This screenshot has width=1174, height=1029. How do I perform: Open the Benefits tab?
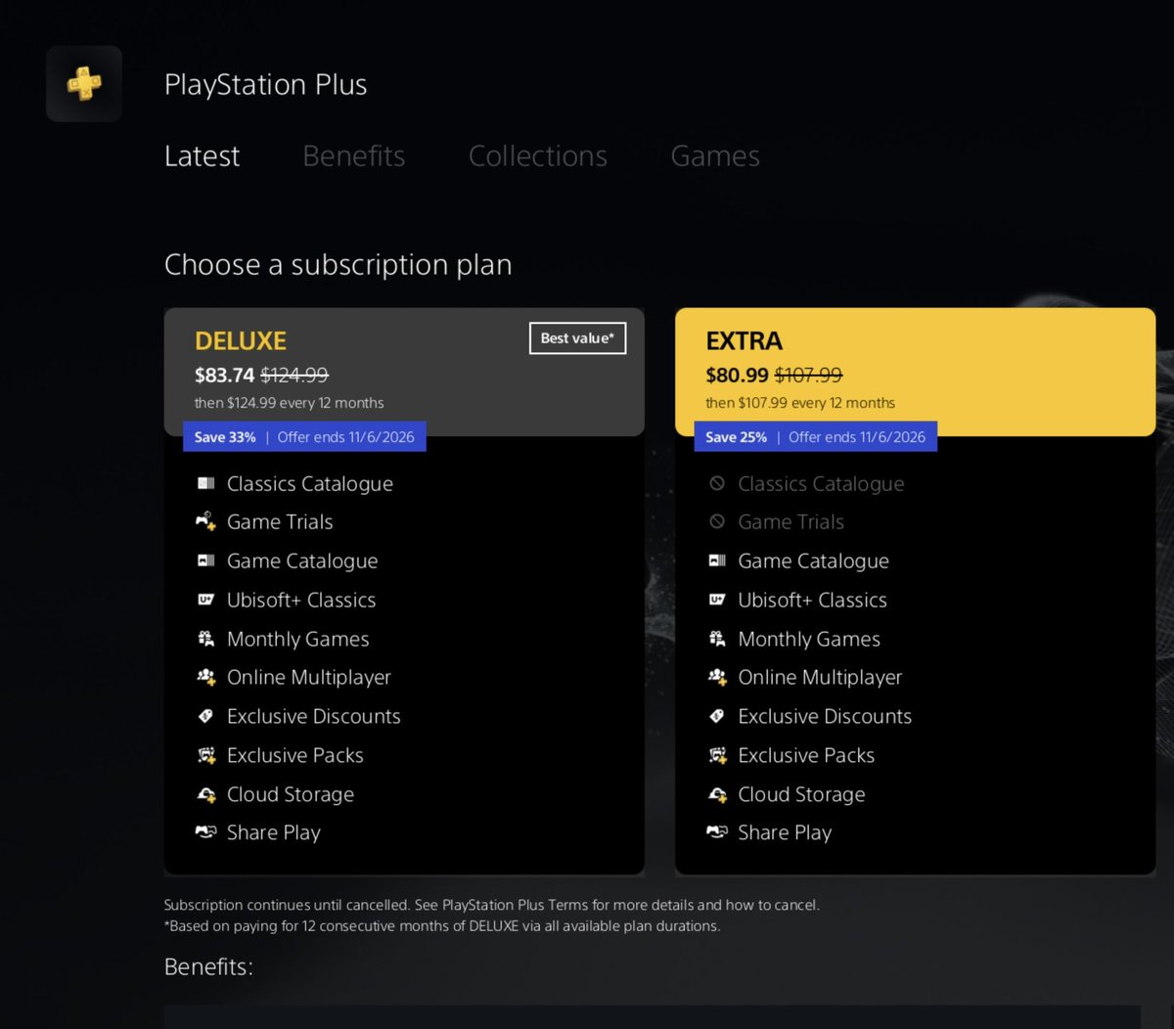[353, 156]
